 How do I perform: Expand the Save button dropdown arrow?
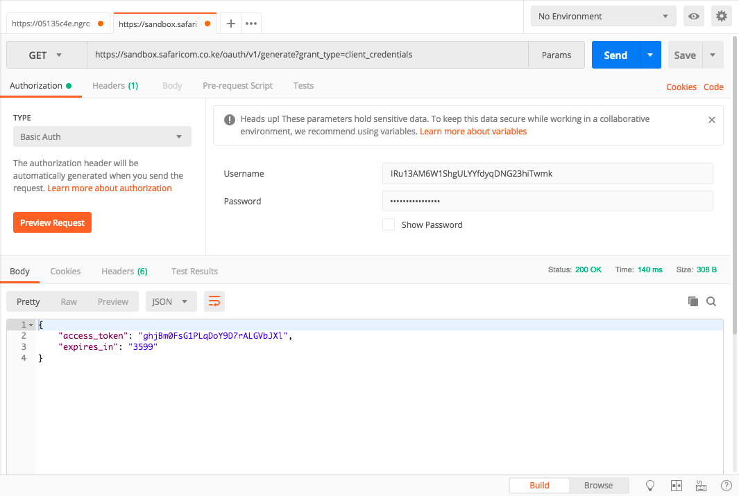point(713,55)
